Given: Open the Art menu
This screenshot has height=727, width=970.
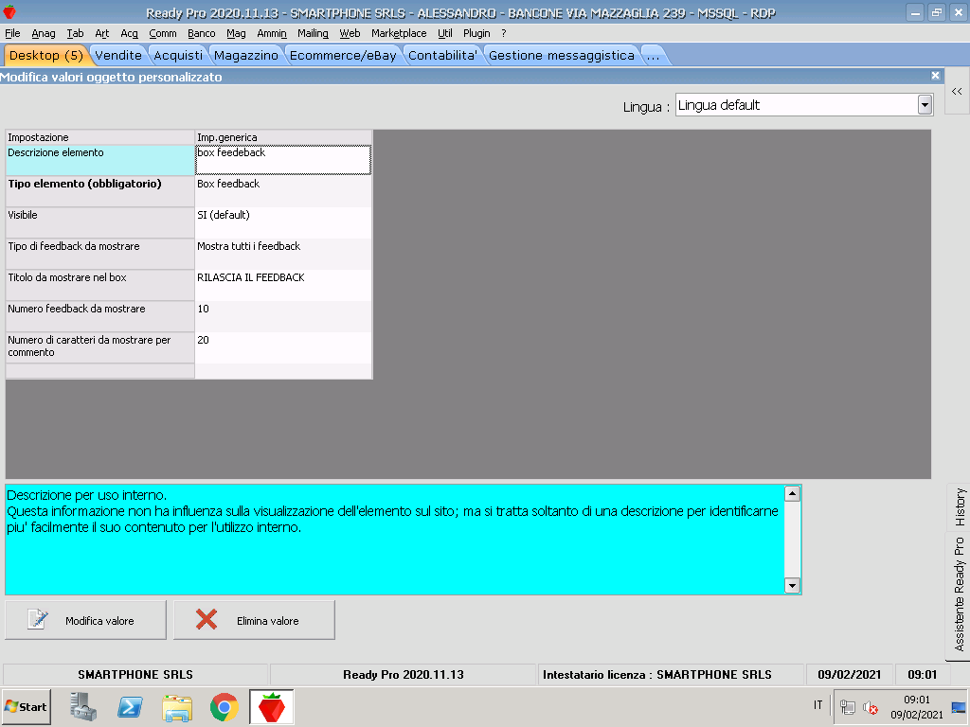Looking at the screenshot, I should (x=101, y=33).
